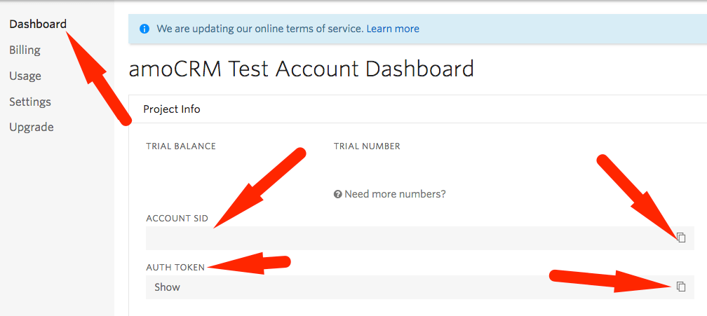Copy the Auth Token value

pyautogui.click(x=681, y=287)
